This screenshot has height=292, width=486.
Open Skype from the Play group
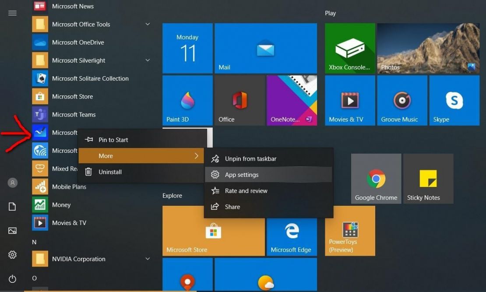(x=454, y=100)
